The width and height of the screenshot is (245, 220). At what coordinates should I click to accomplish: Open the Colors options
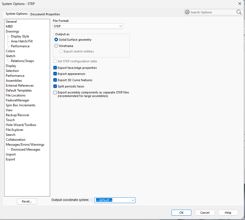pyautogui.click(x=10, y=51)
